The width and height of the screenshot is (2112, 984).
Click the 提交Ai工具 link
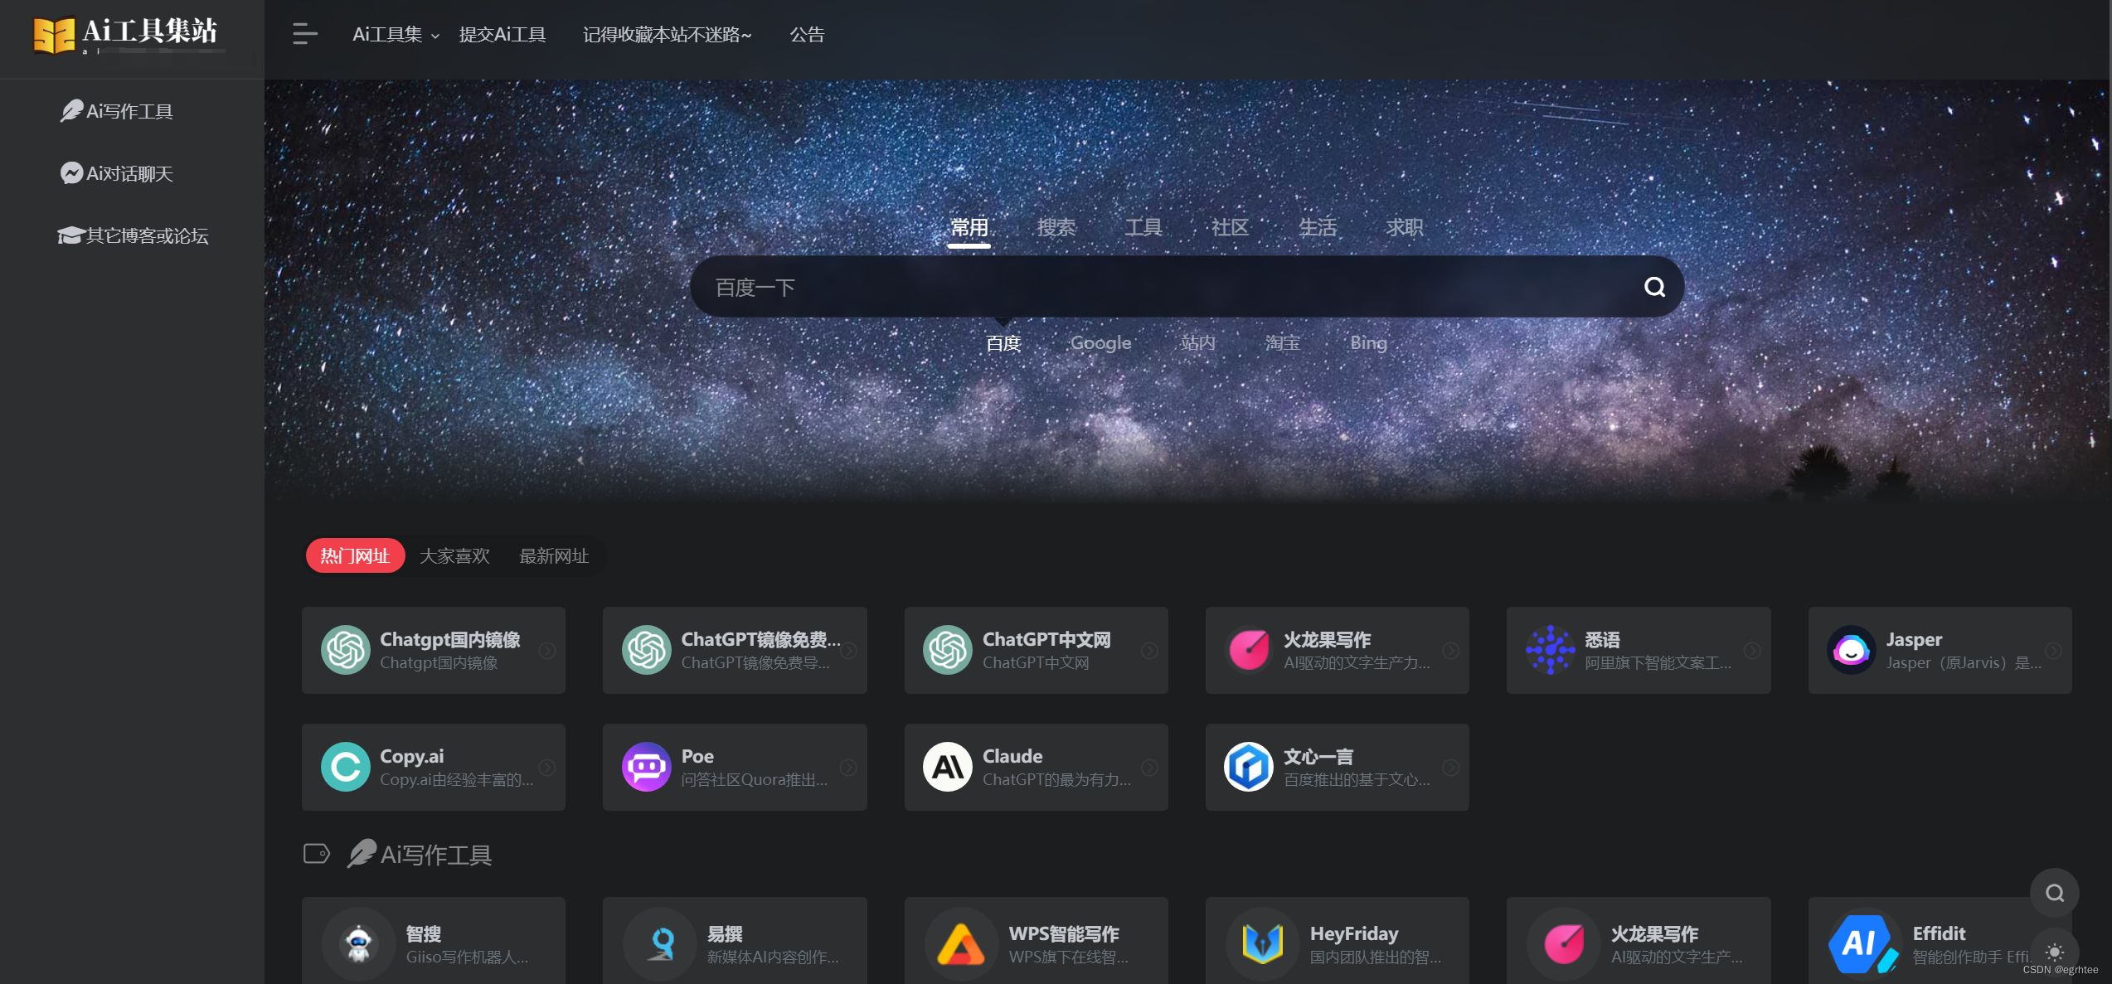coord(502,35)
